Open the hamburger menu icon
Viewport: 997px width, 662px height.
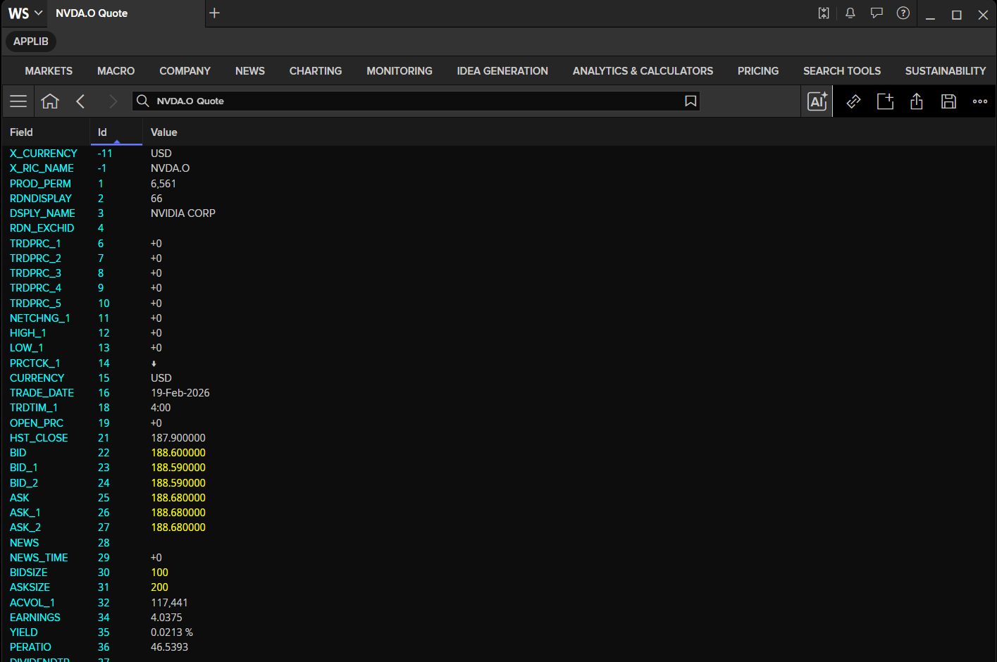click(x=18, y=101)
